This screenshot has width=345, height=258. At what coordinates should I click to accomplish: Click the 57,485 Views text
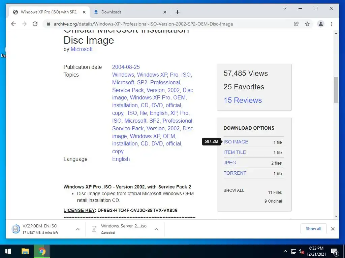point(246,73)
